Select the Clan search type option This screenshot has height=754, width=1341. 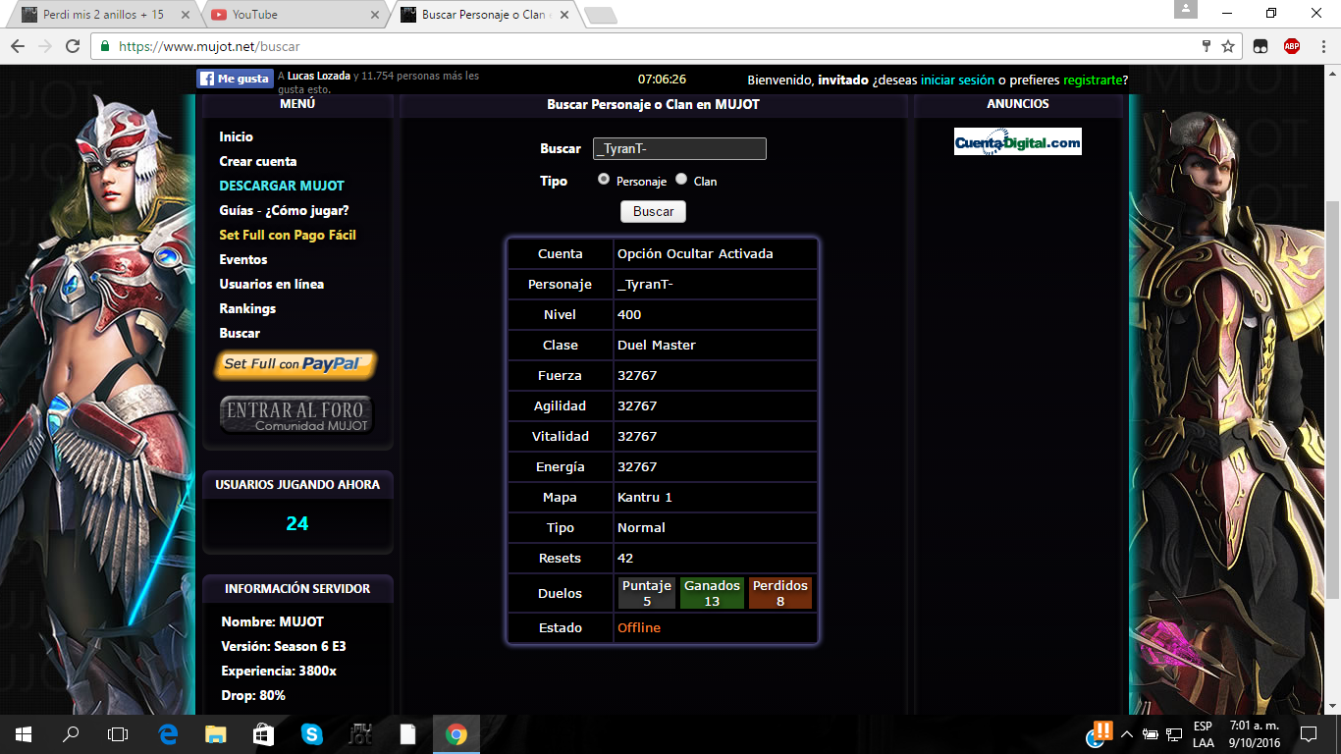click(681, 180)
